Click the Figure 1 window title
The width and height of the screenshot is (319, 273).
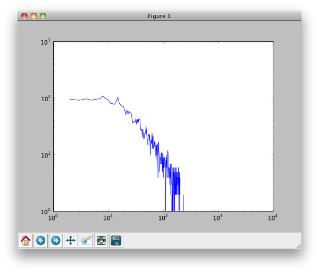[159, 16]
